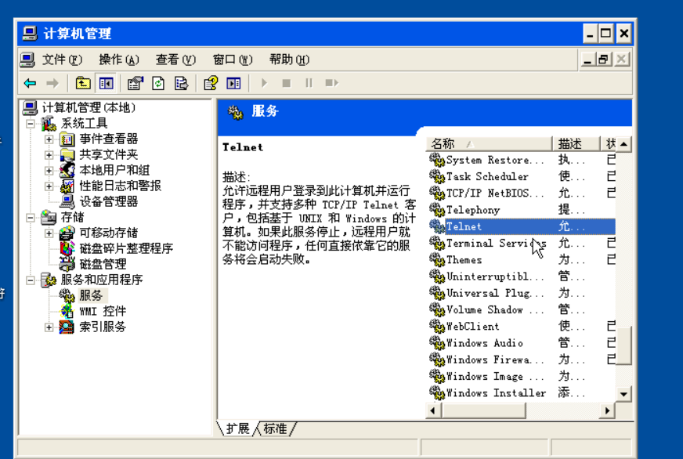Select the Windows Installer service

(496, 392)
